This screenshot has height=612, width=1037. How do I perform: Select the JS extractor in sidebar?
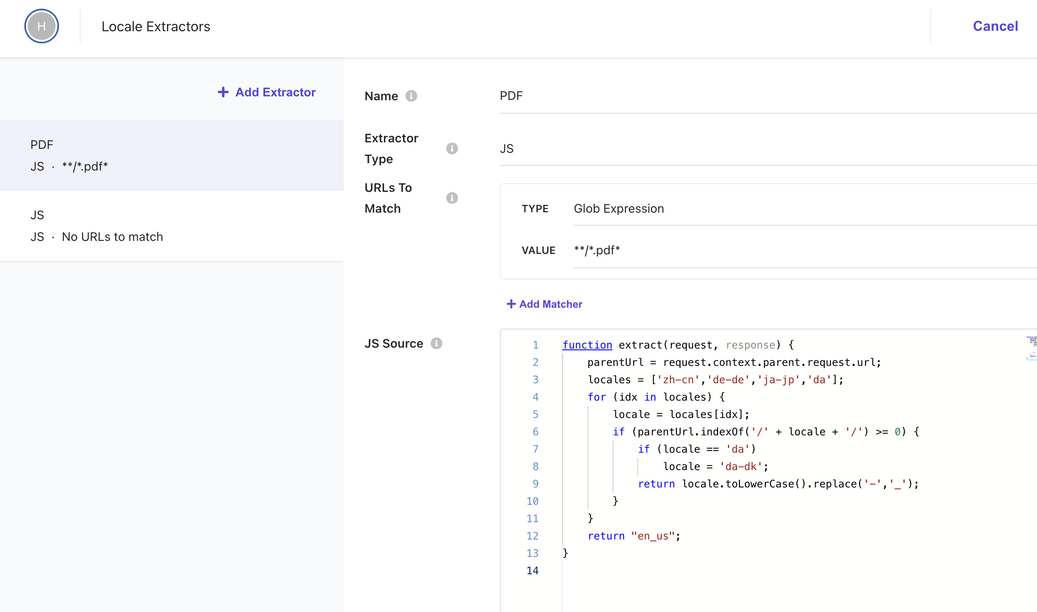(x=171, y=226)
